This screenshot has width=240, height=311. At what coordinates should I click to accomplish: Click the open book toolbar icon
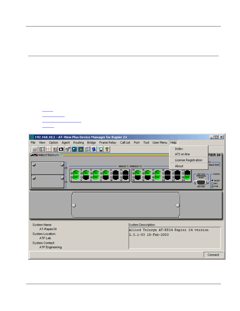click(x=42, y=149)
